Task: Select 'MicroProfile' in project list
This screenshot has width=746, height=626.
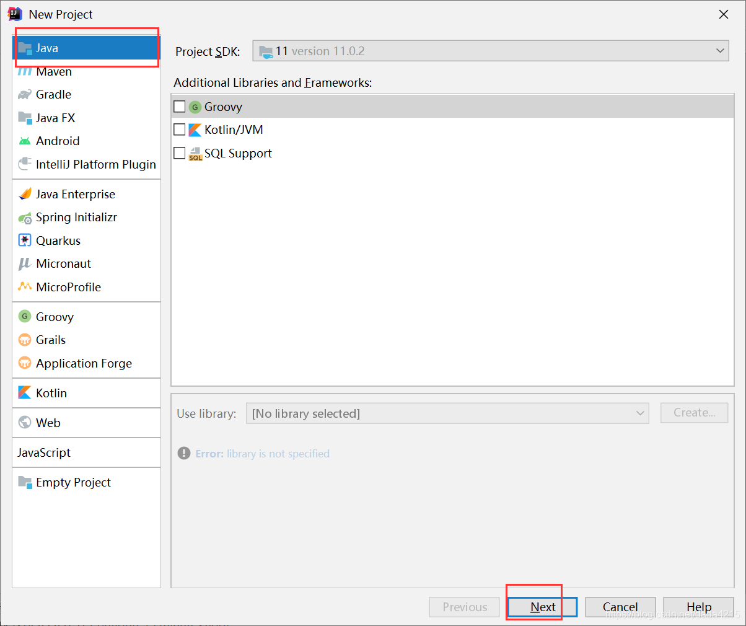Action: [x=86, y=287]
